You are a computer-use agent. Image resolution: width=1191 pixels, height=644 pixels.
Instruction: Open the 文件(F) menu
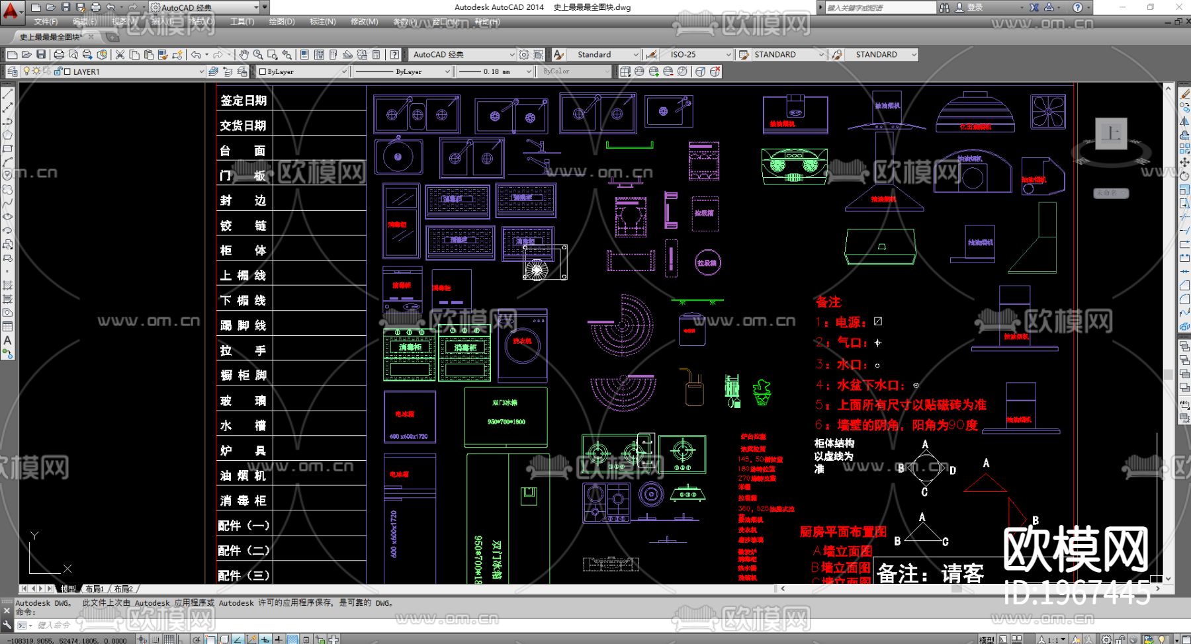(46, 22)
